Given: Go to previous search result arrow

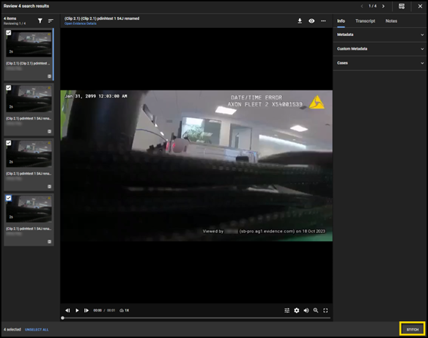Looking at the screenshot, I should point(362,6).
